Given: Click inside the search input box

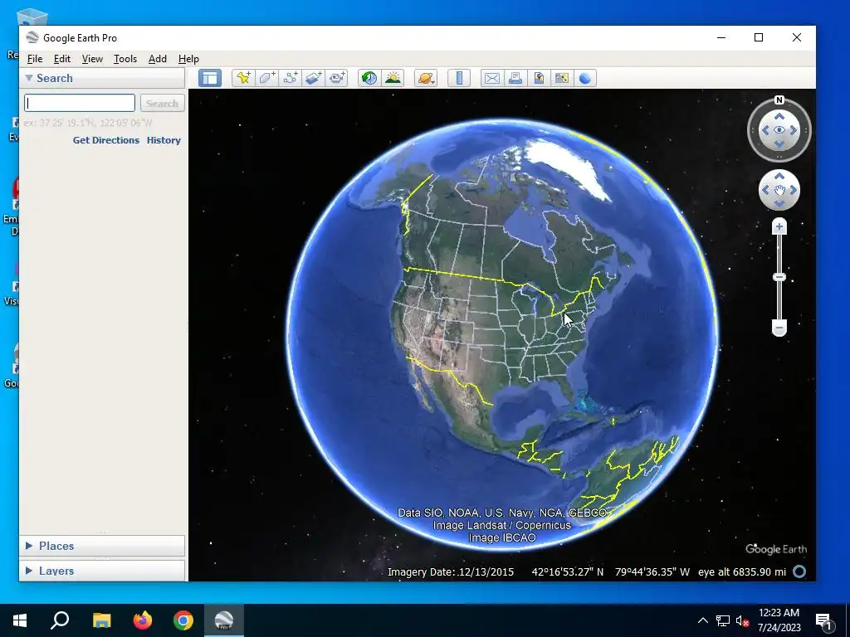Looking at the screenshot, I should tap(80, 103).
